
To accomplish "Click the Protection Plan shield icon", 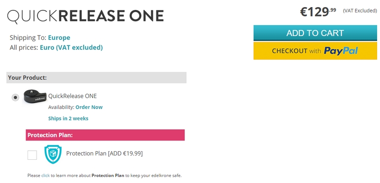I will tap(53, 154).
